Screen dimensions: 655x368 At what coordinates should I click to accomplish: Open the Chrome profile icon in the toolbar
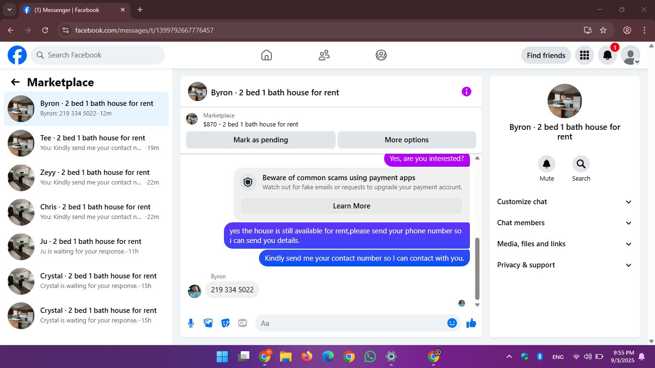tap(627, 30)
